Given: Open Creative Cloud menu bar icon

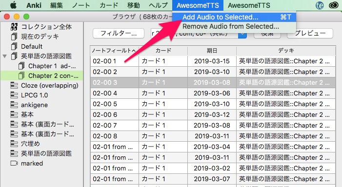Looking at the screenshot, I should [334, 5].
